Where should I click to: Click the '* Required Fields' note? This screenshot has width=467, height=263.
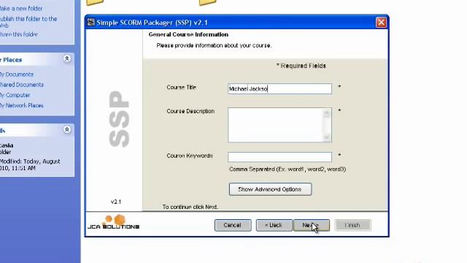click(x=301, y=66)
